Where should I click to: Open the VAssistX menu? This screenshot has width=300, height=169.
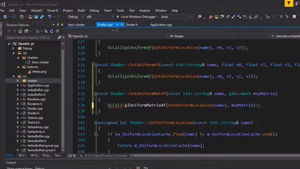point(37,10)
